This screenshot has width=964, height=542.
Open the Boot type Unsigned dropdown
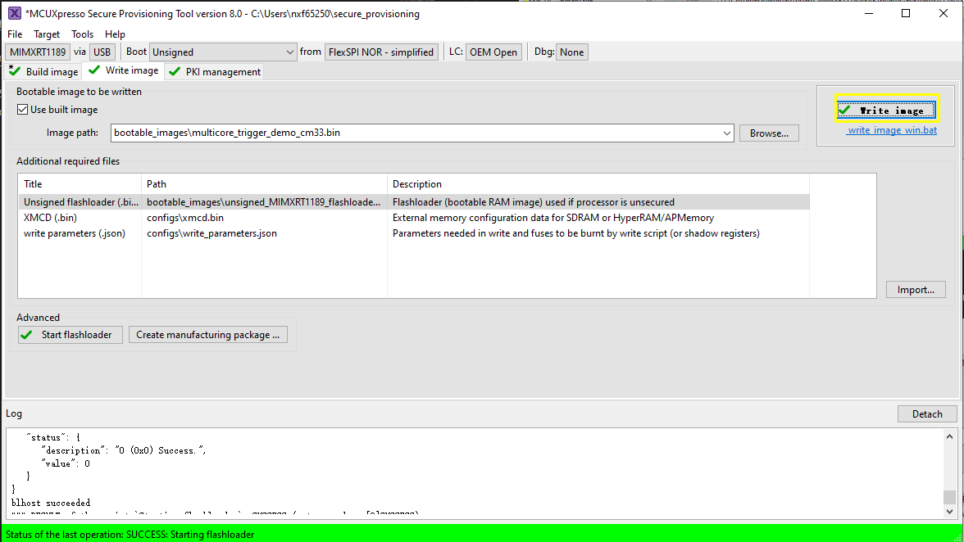coord(223,52)
